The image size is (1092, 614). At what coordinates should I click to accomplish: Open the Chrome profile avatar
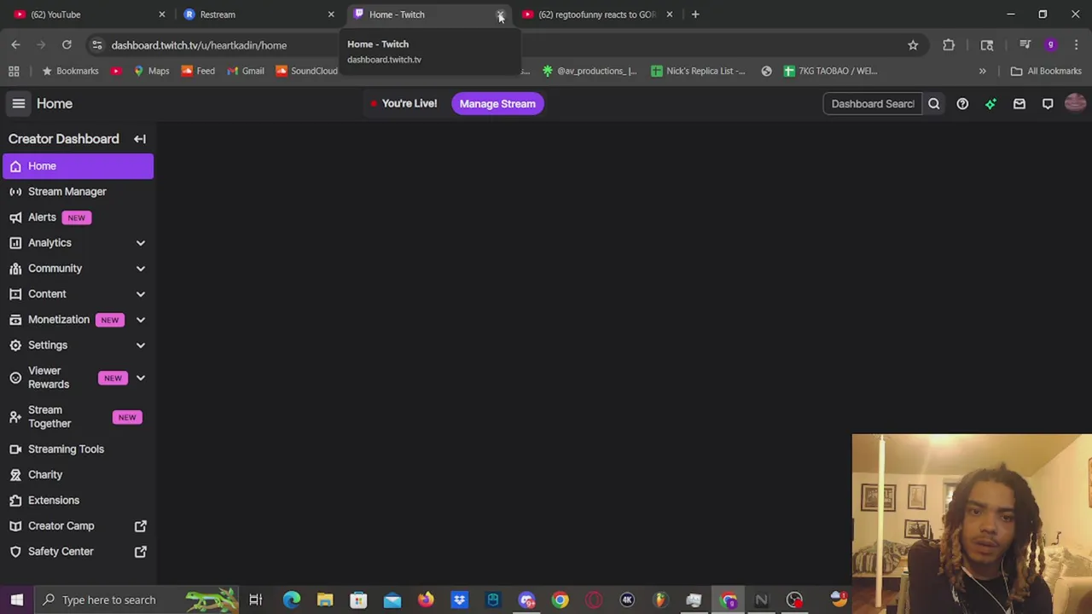[x=1050, y=45]
